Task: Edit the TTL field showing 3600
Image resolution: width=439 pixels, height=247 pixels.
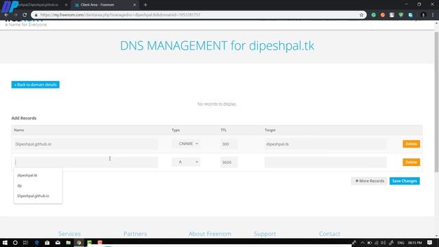Action: 228,162
